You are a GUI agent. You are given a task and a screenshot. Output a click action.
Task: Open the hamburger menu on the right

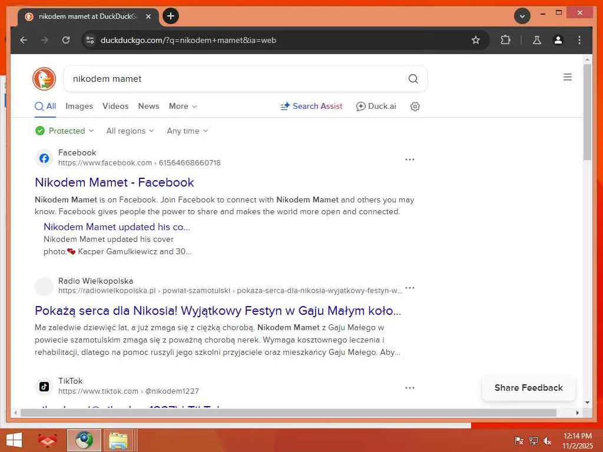(x=567, y=77)
